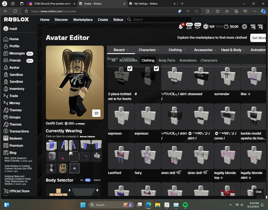Open the Animation category tab at the edge

point(258,50)
